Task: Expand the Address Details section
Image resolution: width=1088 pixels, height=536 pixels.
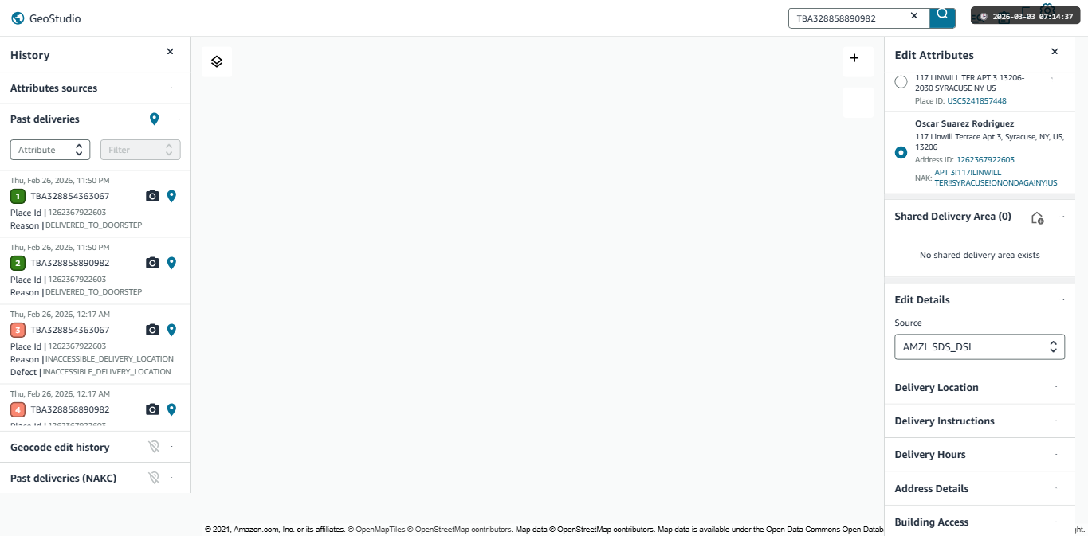Action: point(980,488)
